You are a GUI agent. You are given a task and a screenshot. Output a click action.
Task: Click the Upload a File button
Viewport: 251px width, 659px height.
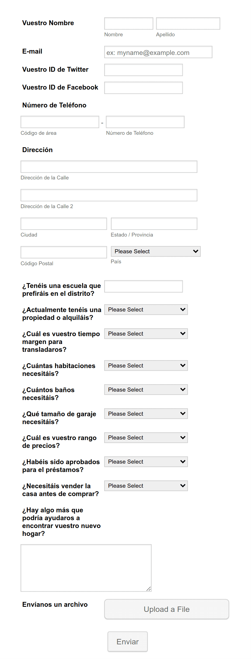pyautogui.click(x=167, y=609)
